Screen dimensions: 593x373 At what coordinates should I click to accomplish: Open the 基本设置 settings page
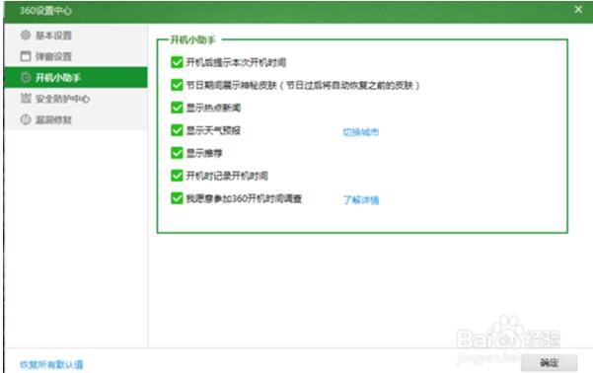76,36
